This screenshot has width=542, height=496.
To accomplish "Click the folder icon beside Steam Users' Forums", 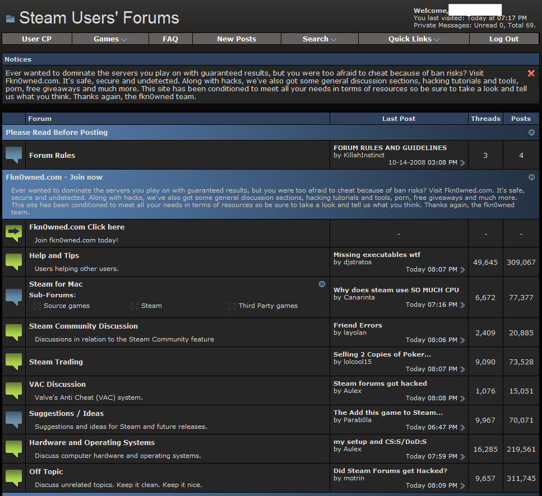I will pyautogui.click(x=11, y=18).
